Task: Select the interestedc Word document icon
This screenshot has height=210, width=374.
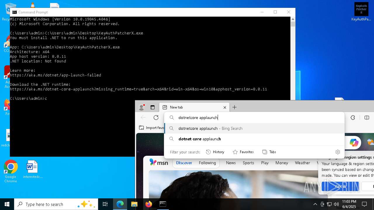Action: pos(32,169)
